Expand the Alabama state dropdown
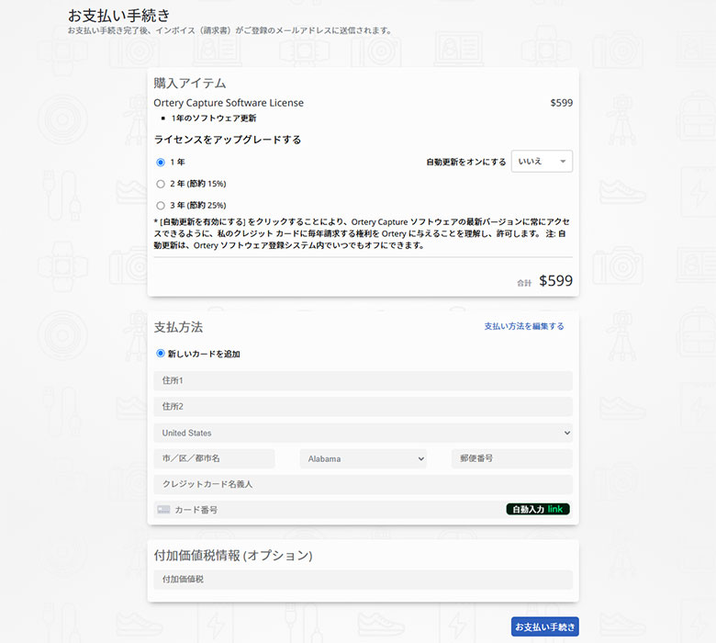The image size is (716, 643). pos(364,458)
